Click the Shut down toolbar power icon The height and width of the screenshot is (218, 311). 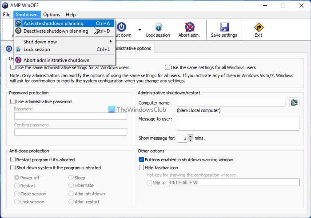click(x=121, y=27)
